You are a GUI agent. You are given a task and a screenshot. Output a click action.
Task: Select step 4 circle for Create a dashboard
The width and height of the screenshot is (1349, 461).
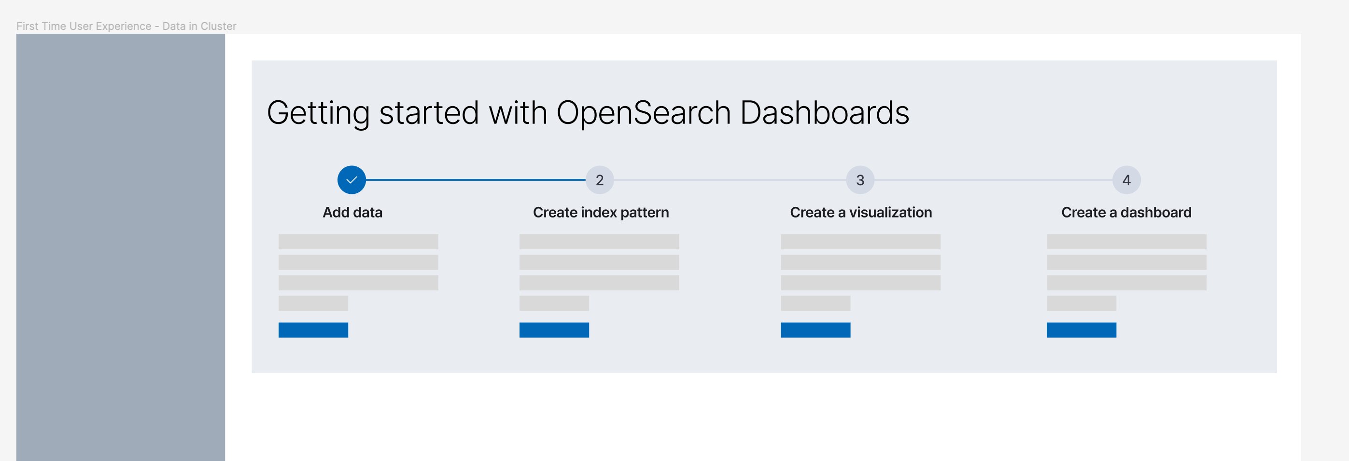pos(1126,180)
